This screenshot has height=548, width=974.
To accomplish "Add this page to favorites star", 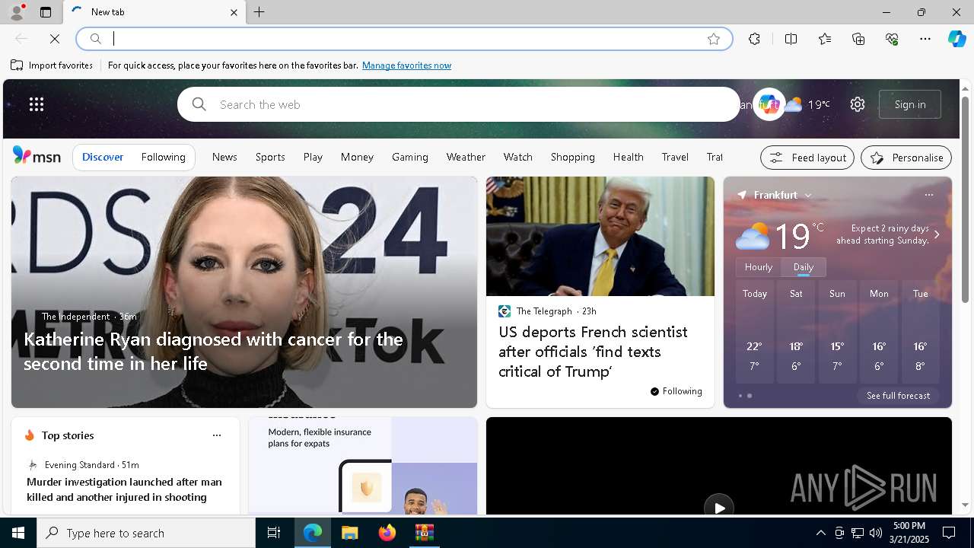I will [713, 39].
